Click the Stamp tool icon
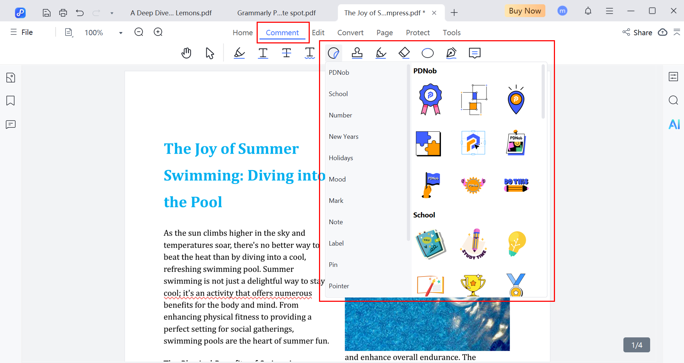The height and width of the screenshot is (363, 684). [357, 53]
